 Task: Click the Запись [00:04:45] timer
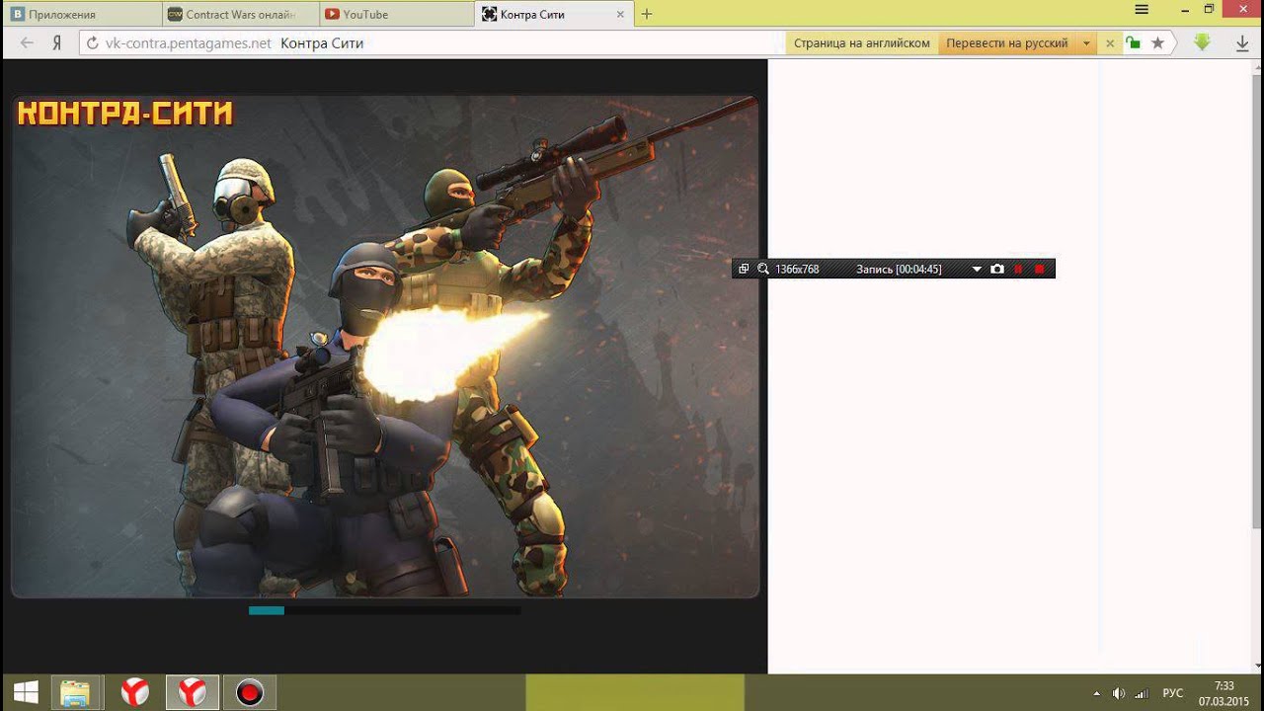(x=899, y=270)
